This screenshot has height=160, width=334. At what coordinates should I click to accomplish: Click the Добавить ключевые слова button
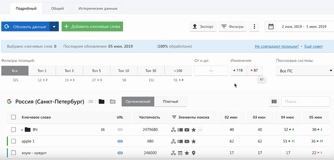[x=92, y=27]
